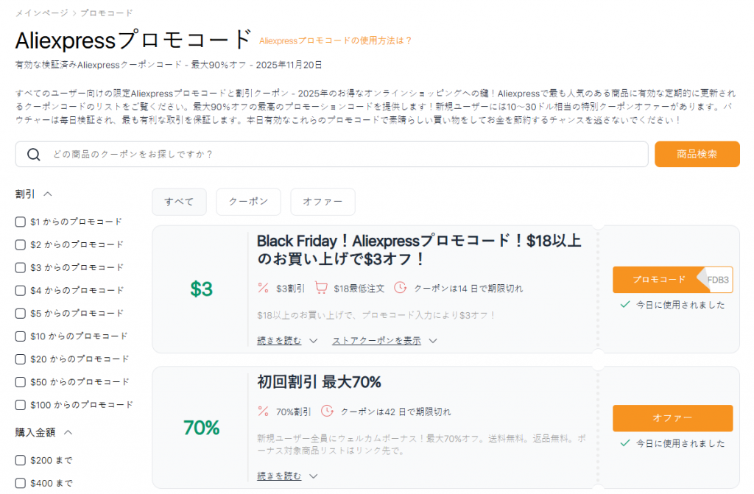The width and height of the screenshot is (754, 494).
Task: Click the percent icon beside $3割引
Action: [x=263, y=289]
